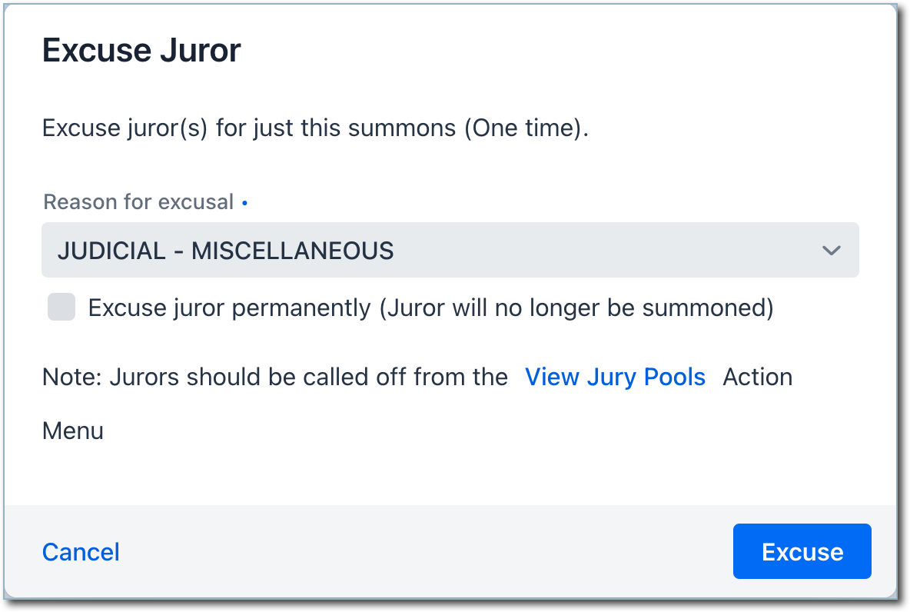Click the 'Reason for excusal' field label
Image resolution: width=910 pixels, height=612 pixels.
point(138,202)
